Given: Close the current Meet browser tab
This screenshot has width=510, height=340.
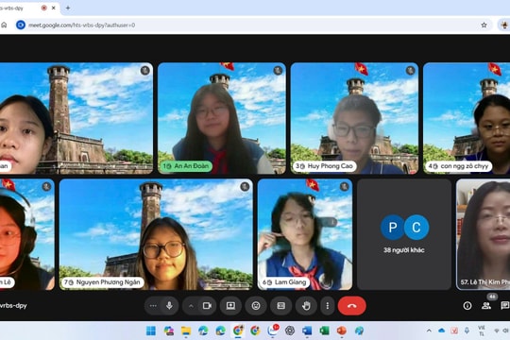Looking at the screenshot, I should point(54,8).
